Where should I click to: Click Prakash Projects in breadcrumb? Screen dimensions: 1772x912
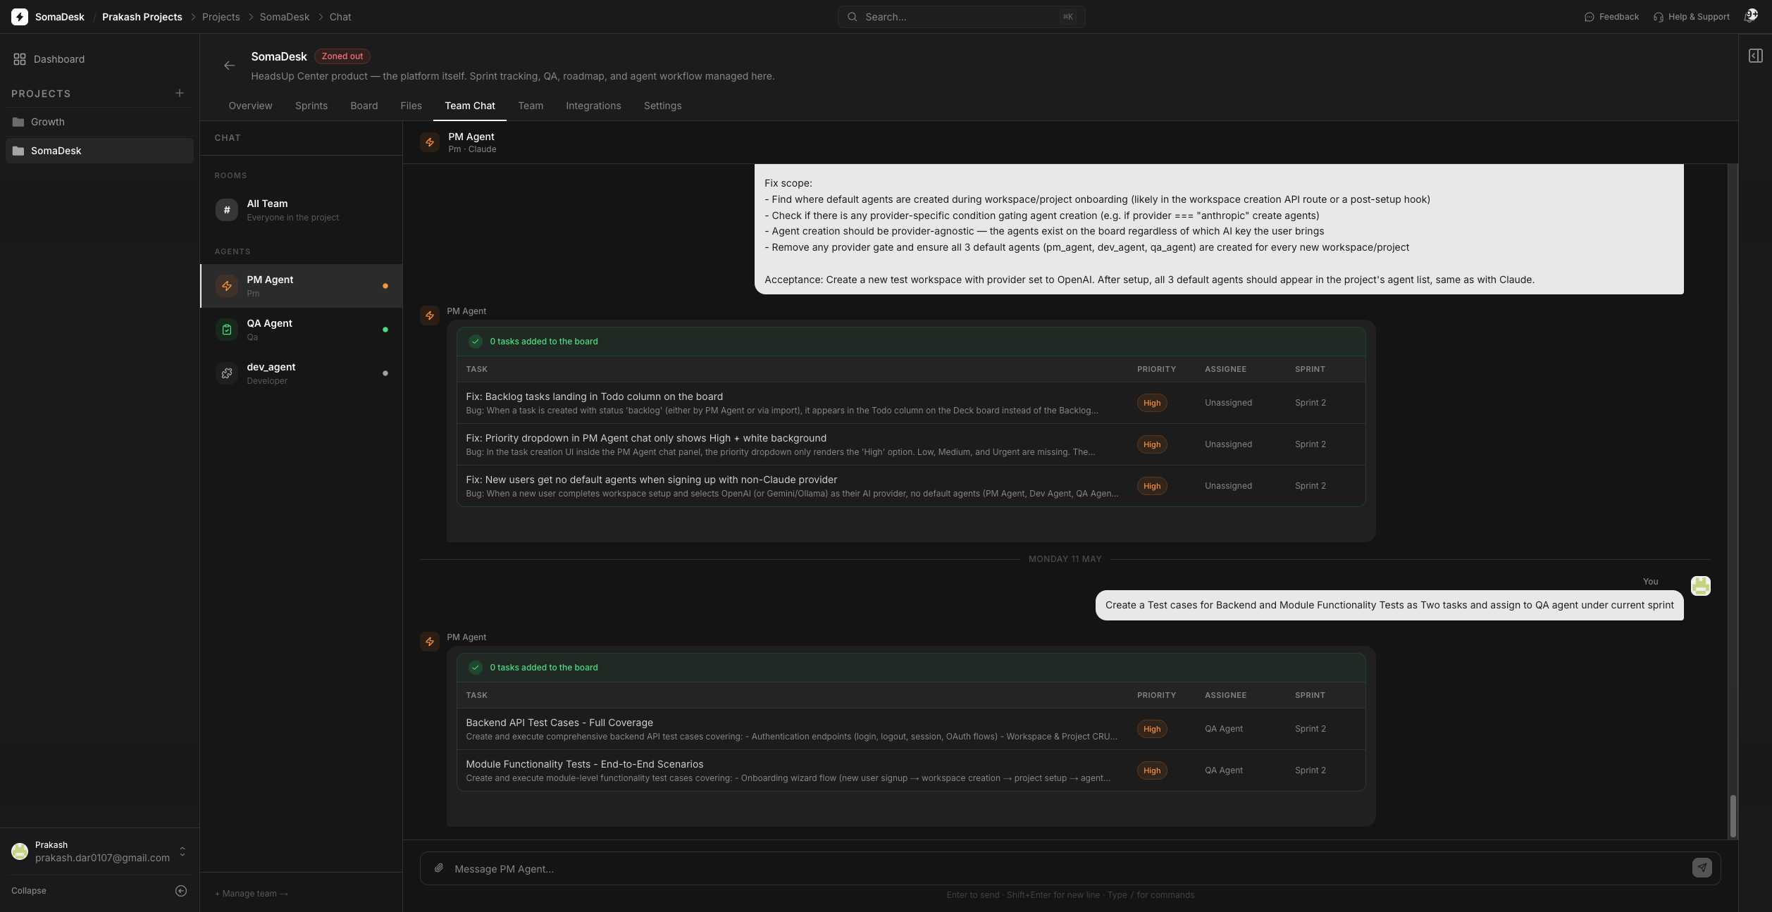click(142, 17)
